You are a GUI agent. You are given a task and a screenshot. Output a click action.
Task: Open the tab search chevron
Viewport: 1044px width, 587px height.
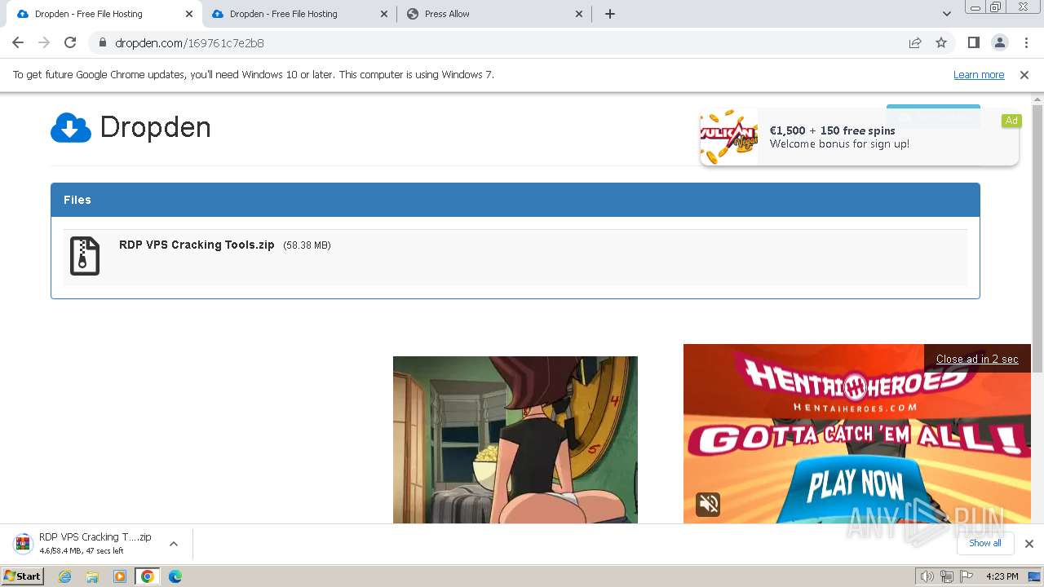[946, 14]
